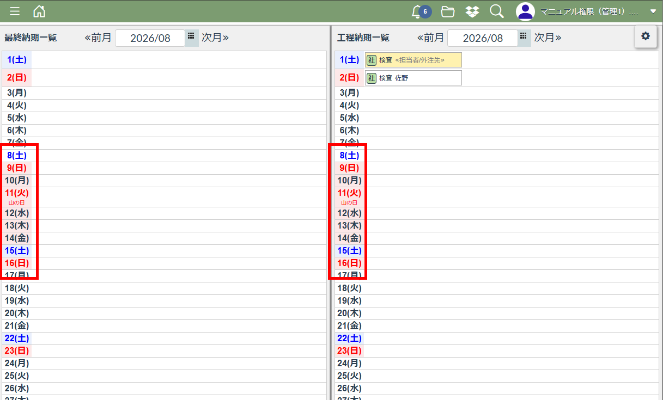The image size is (663, 400).
Task: Open the 検査 «担当者/外注先» task card
Action: [x=413, y=60]
